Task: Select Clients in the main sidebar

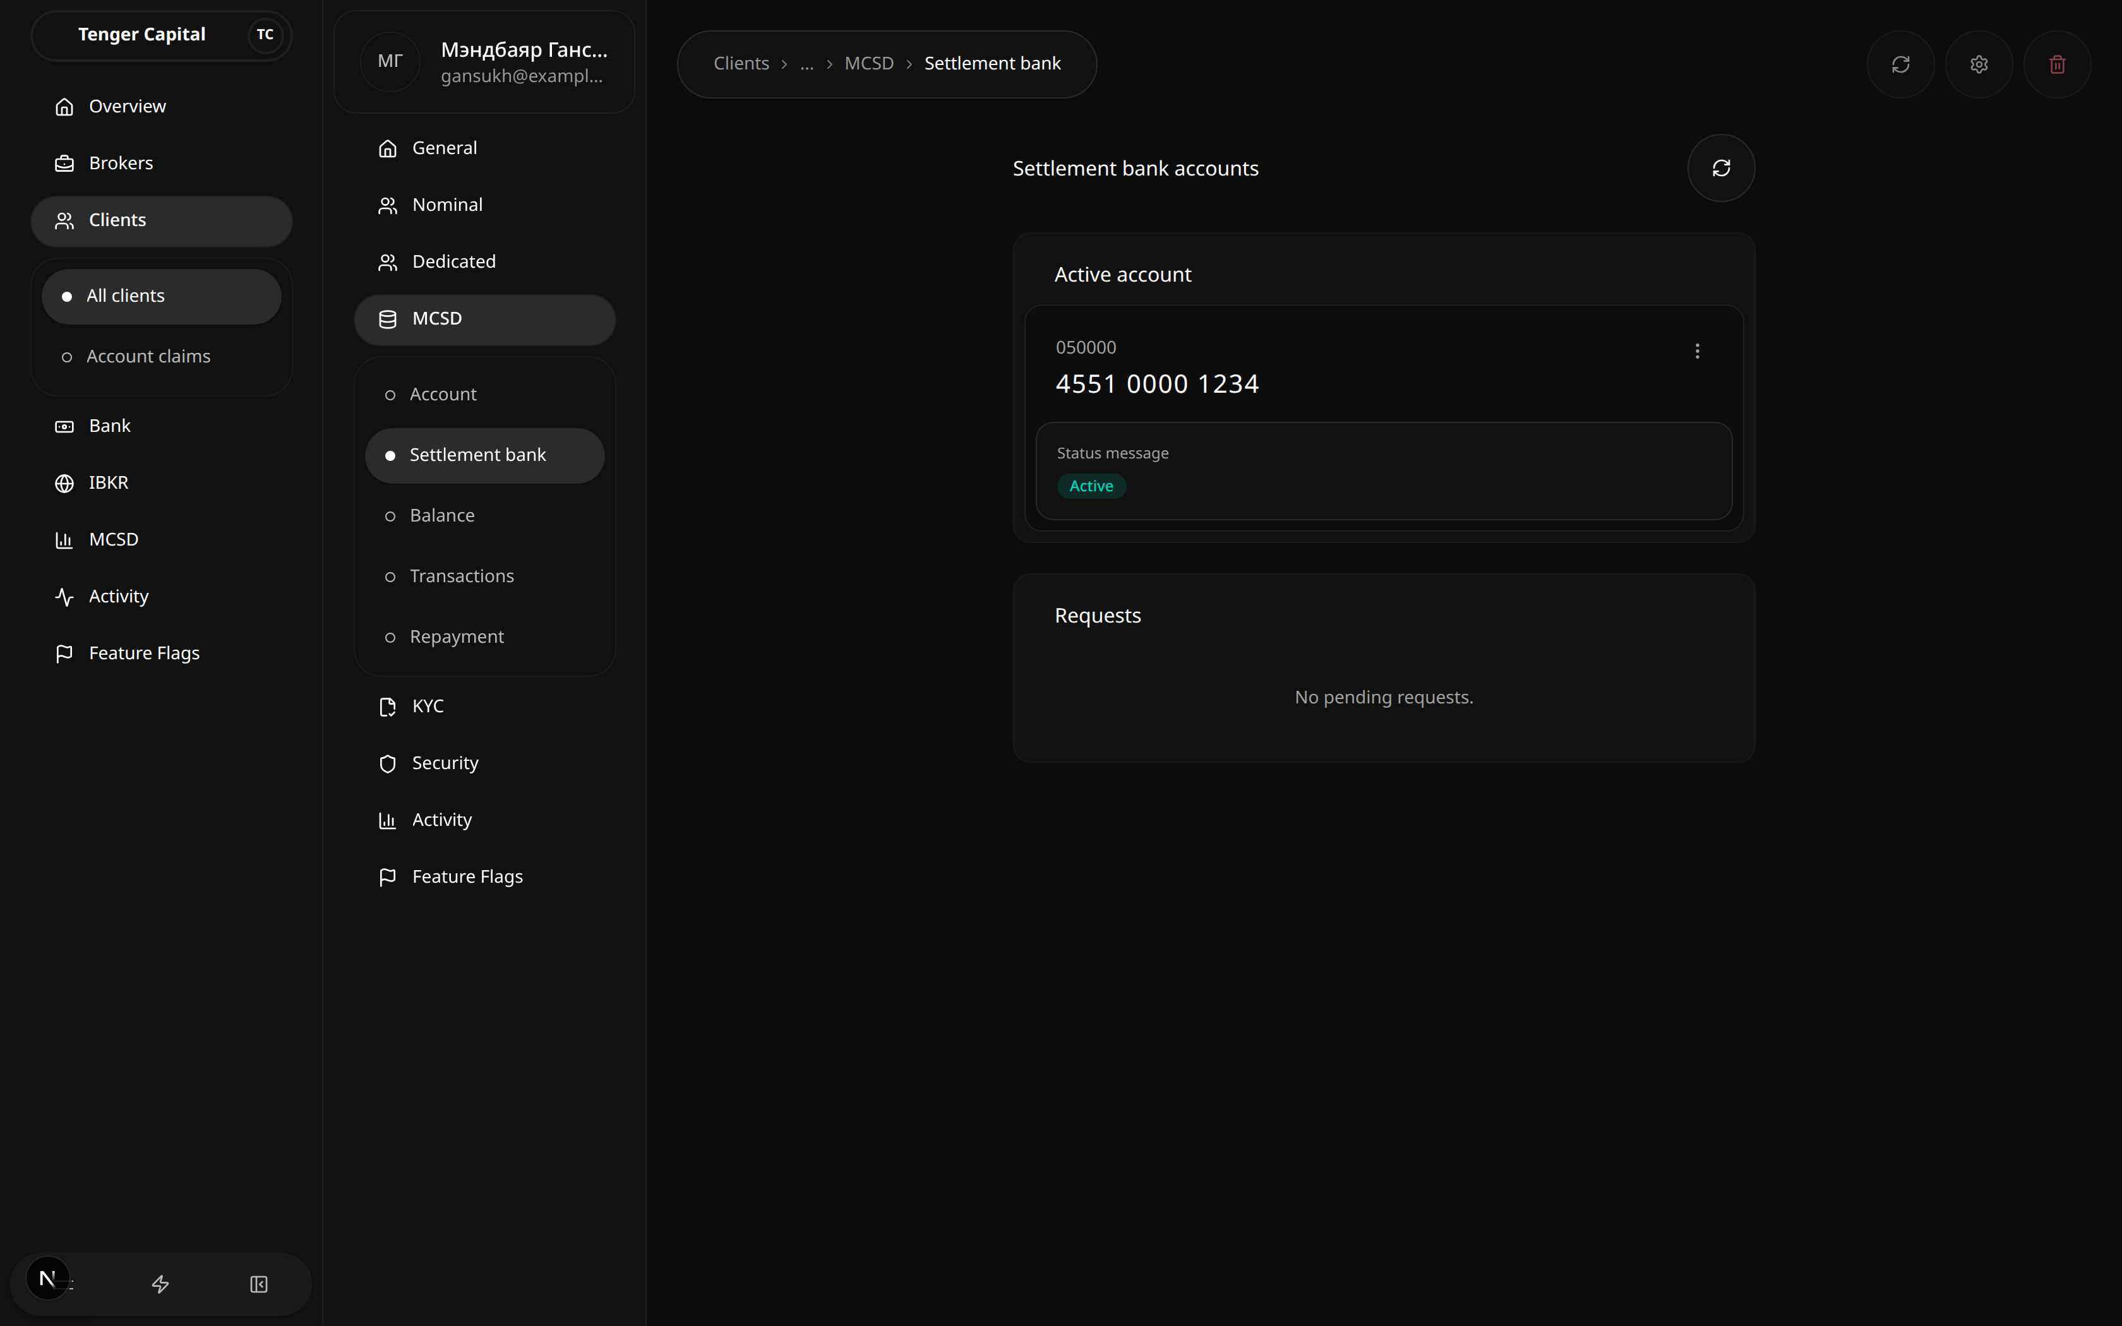Action: (x=161, y=220)
